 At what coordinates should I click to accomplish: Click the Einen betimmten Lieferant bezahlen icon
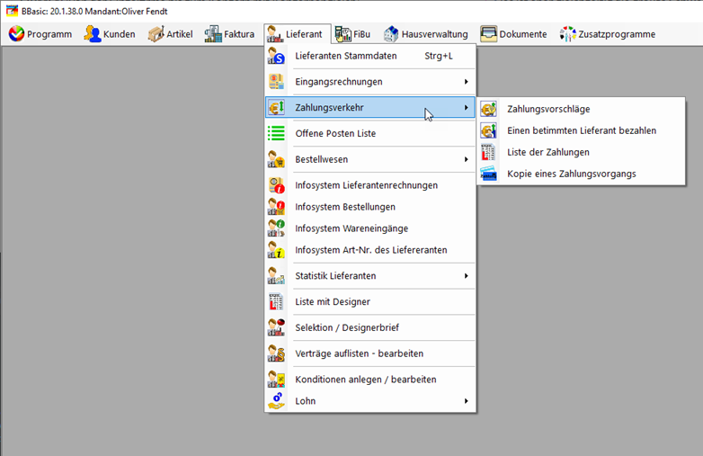pyautogui.click(x=489, y=130)
